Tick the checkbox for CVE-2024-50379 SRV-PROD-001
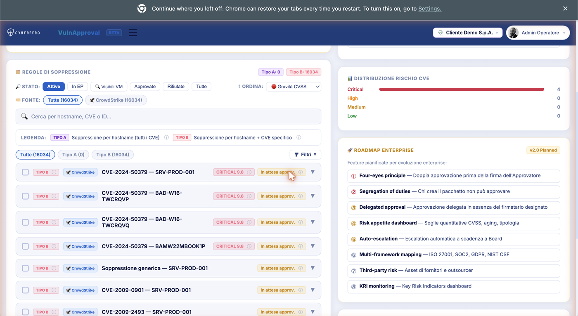This screenshot has height=316, width=578. pyautogui.click(x=25, y=172)
